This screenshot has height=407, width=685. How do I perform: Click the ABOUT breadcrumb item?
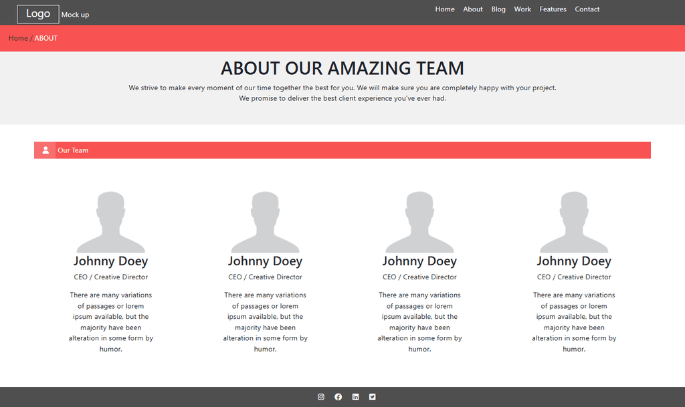click(46, 38)
